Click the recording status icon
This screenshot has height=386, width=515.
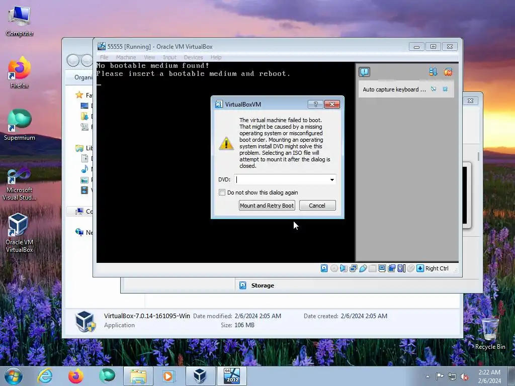point(391,268)
